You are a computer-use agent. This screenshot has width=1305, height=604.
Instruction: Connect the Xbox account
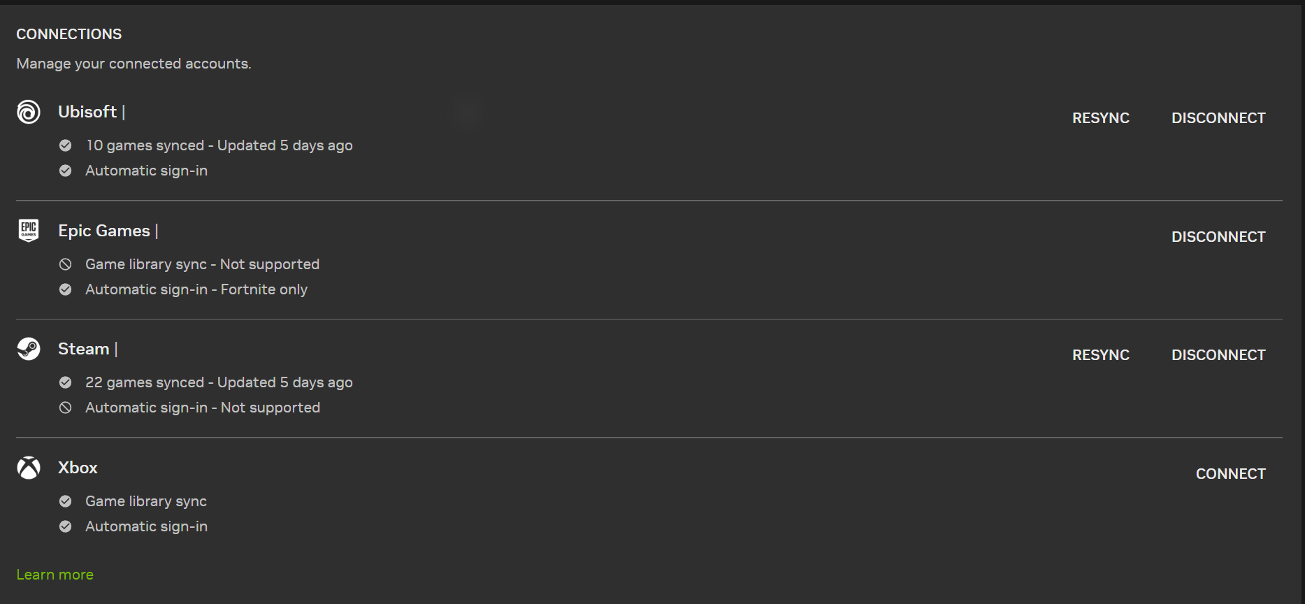pyautogui.click(x=1230, y=474)
